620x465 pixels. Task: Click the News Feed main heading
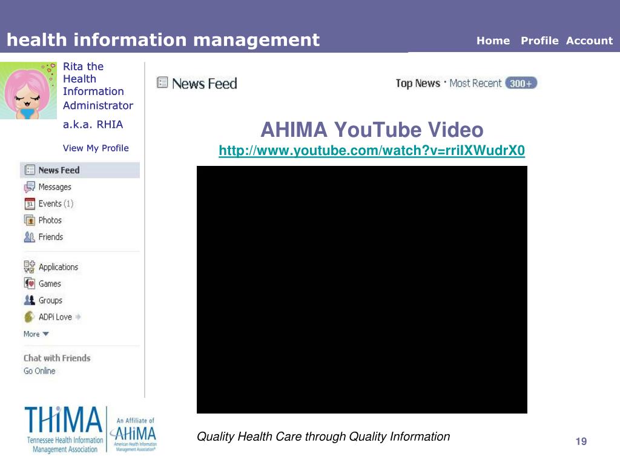(204, 84)
